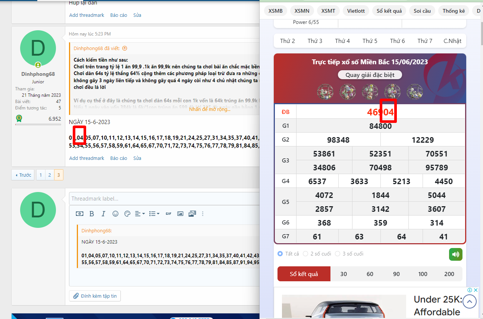
Task: Go to forum thread page 2
Action: [x=50, y=175]
